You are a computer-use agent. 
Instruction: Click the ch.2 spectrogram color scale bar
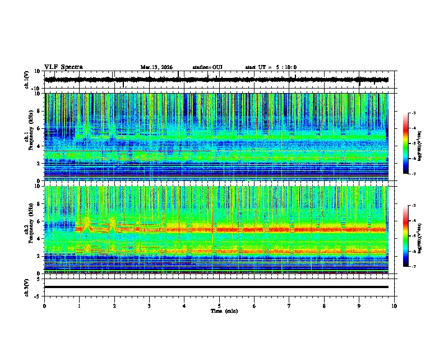click(x=405, y=236)
